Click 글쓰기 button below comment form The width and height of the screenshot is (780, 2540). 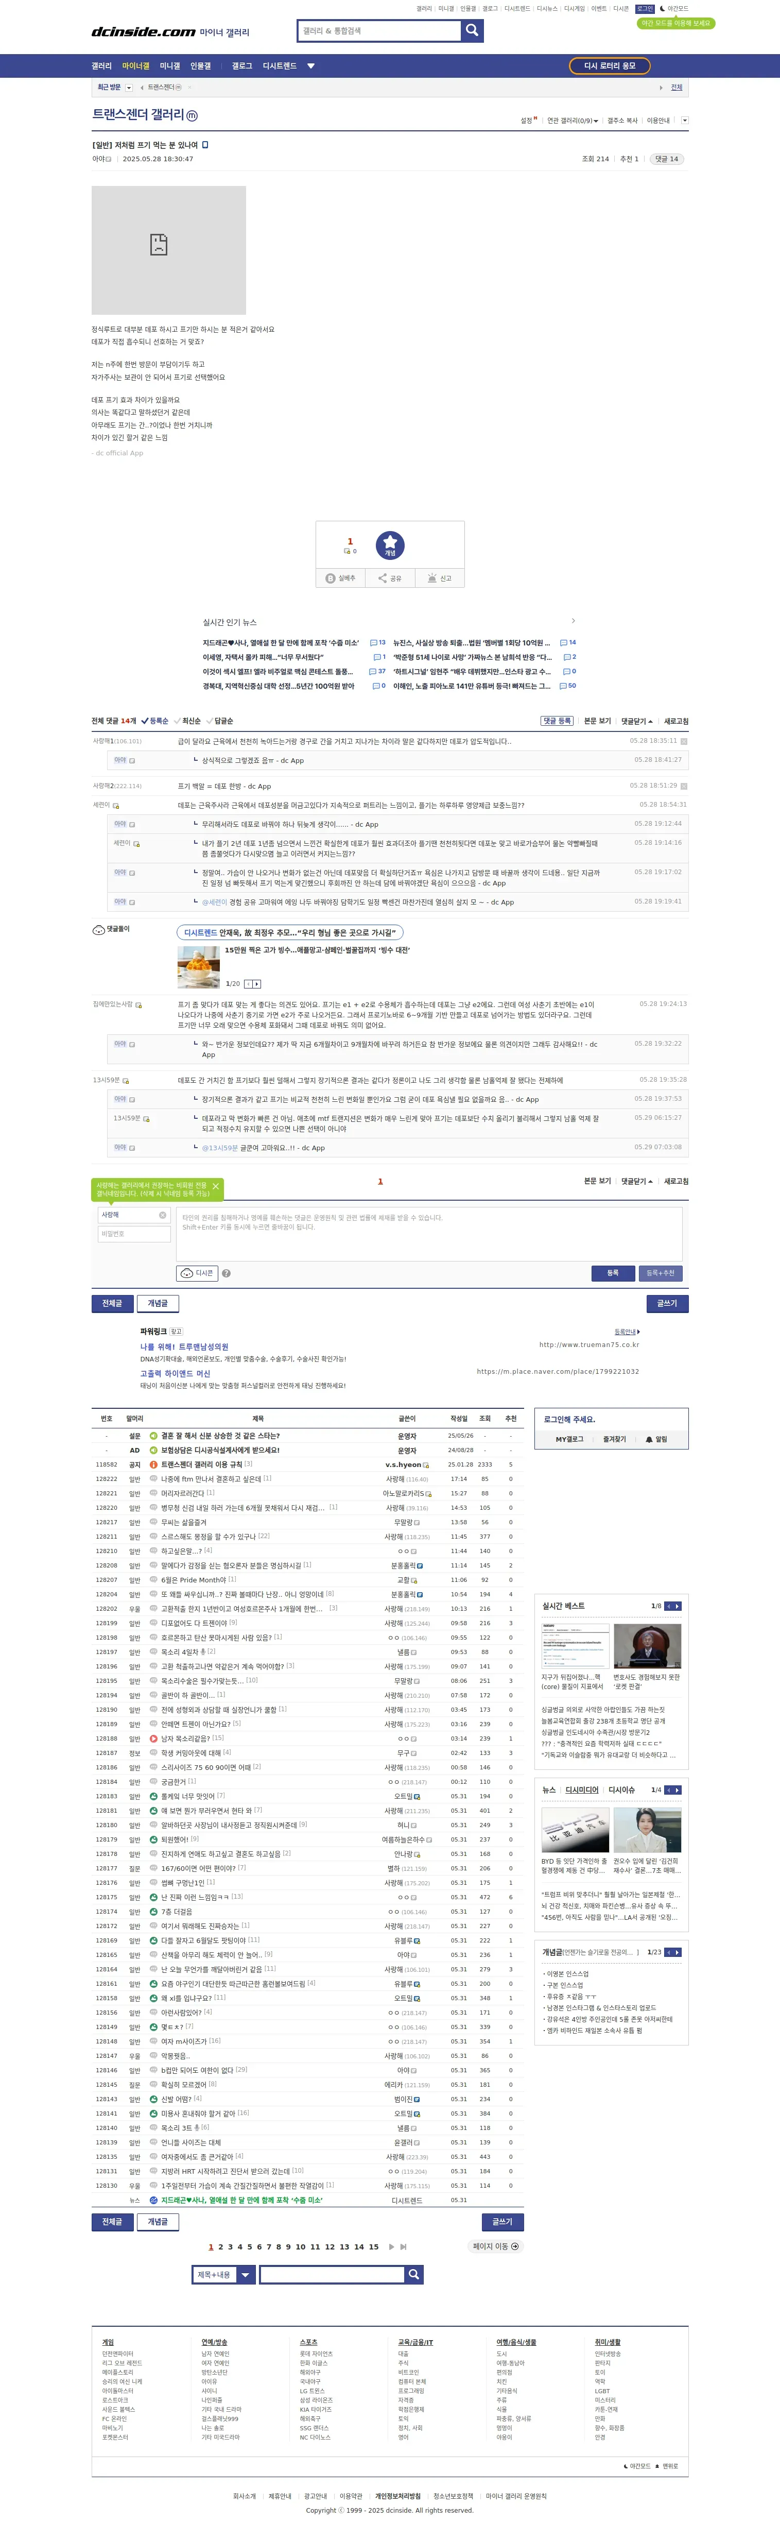point(668,1304)
